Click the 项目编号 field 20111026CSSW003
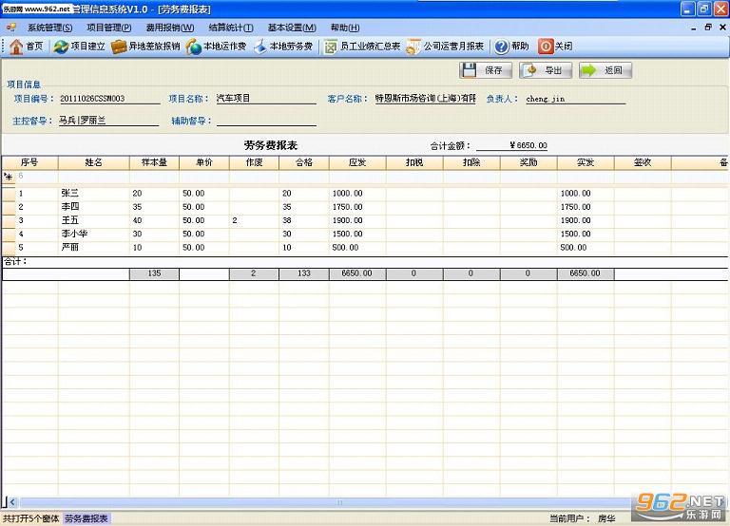The image size is (730, 526). point(109,98)
